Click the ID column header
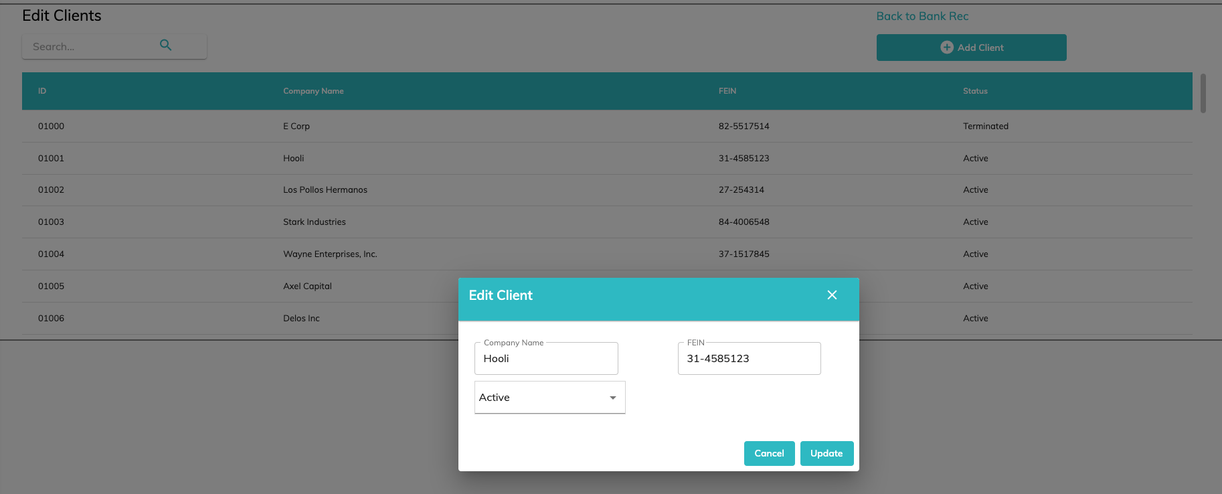 coord(42,91)
